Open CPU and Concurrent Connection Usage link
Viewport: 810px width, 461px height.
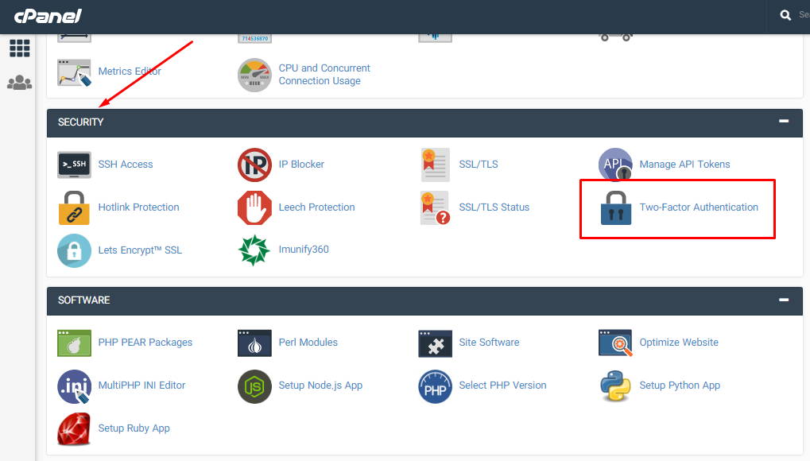[324, 75]
